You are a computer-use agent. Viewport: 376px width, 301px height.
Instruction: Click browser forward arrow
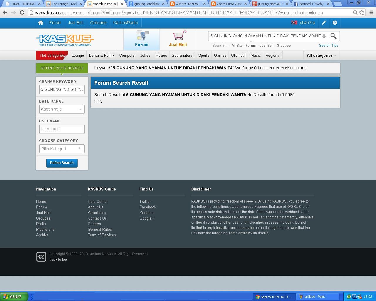tap(14, 13)
